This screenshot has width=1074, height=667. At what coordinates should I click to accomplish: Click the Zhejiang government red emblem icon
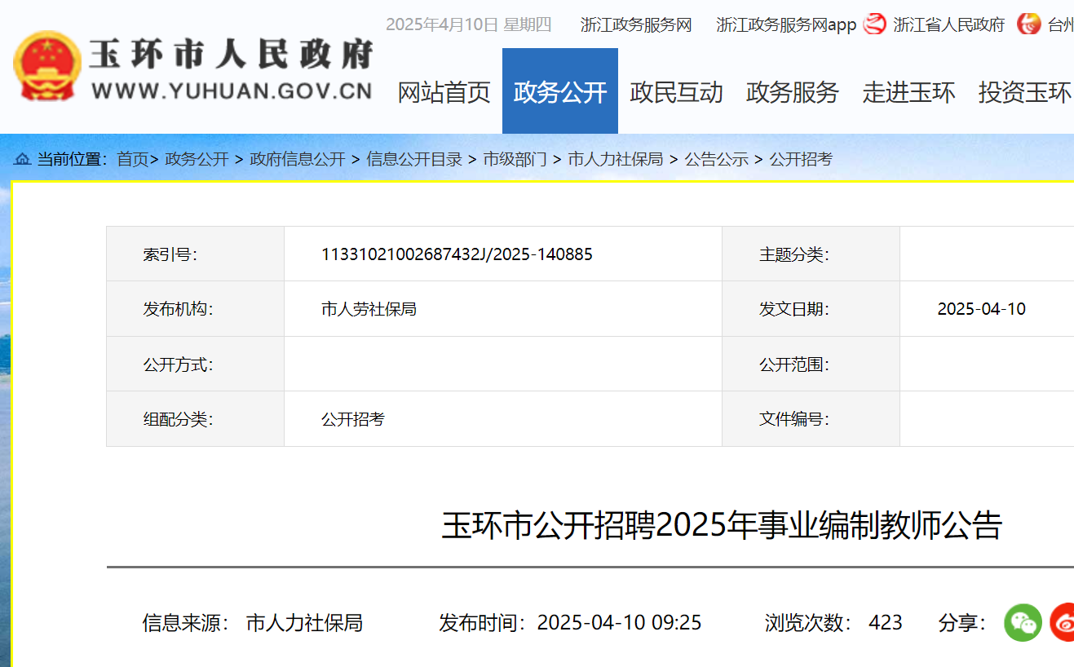pos(875,24)
